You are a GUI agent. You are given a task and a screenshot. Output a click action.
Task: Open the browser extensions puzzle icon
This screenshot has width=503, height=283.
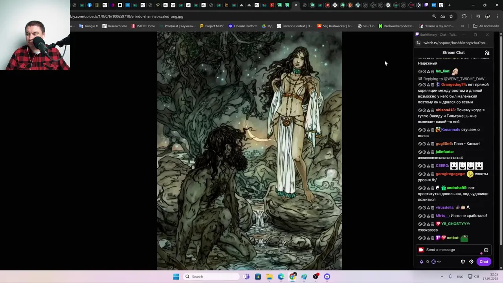coord(464,17)
